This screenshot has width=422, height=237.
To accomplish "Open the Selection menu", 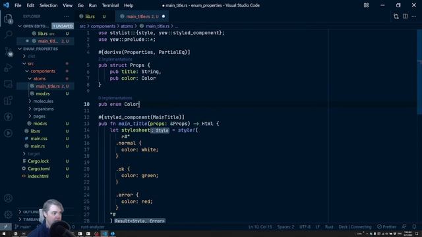I will click(x=48, y=5).
